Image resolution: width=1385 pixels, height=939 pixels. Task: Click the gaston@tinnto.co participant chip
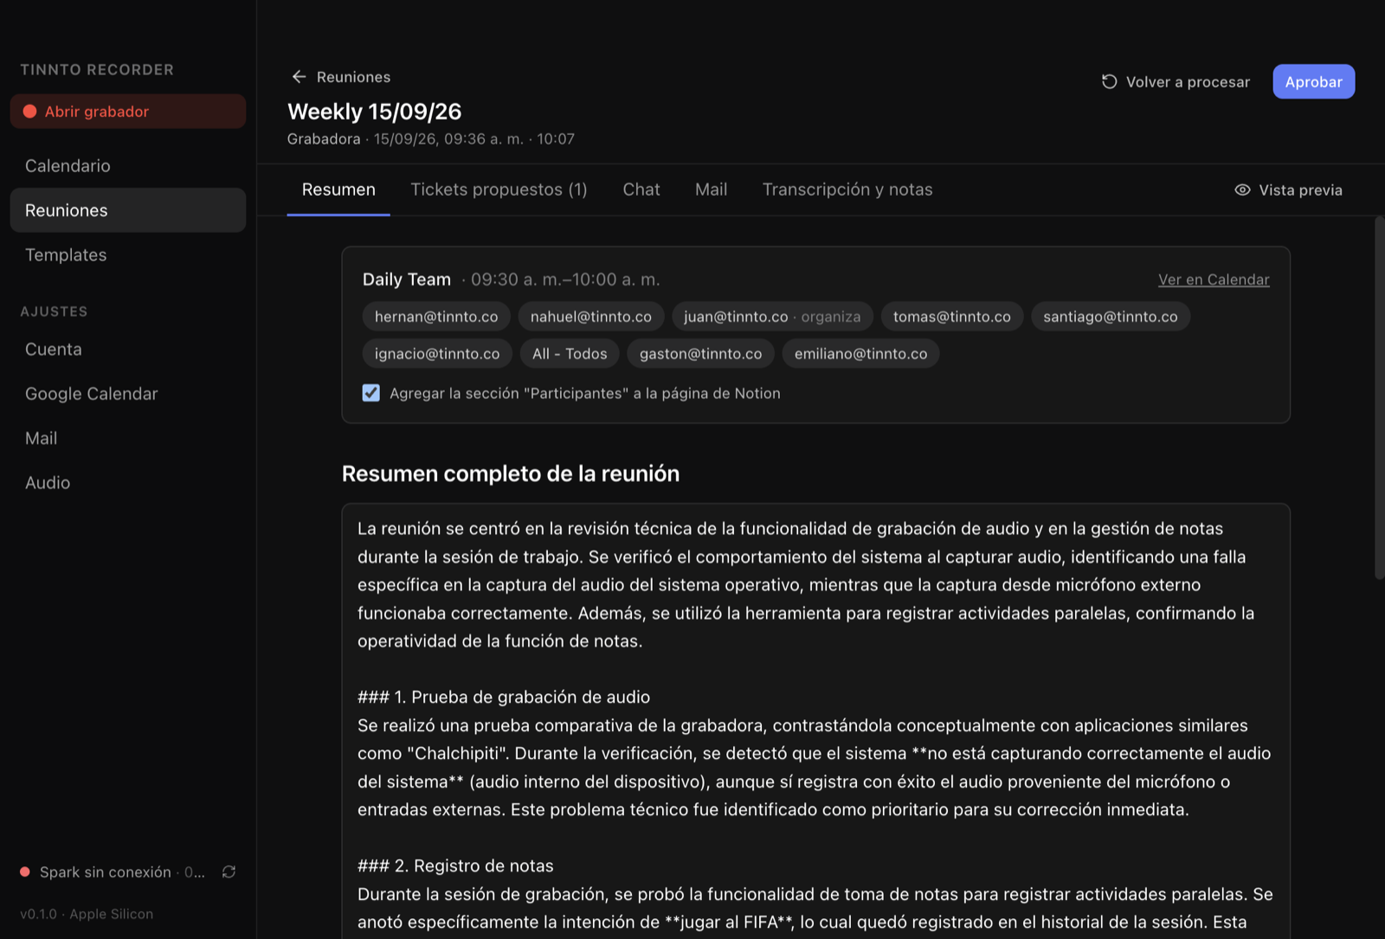[x=701, y=353]
